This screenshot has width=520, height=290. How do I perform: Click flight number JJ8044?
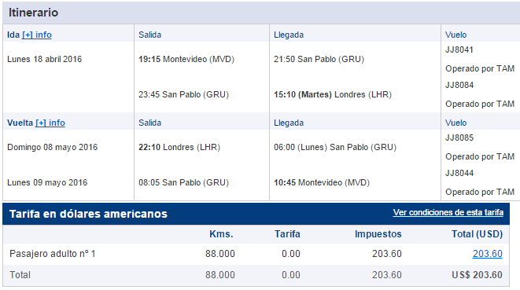click(x=459, y=173)
